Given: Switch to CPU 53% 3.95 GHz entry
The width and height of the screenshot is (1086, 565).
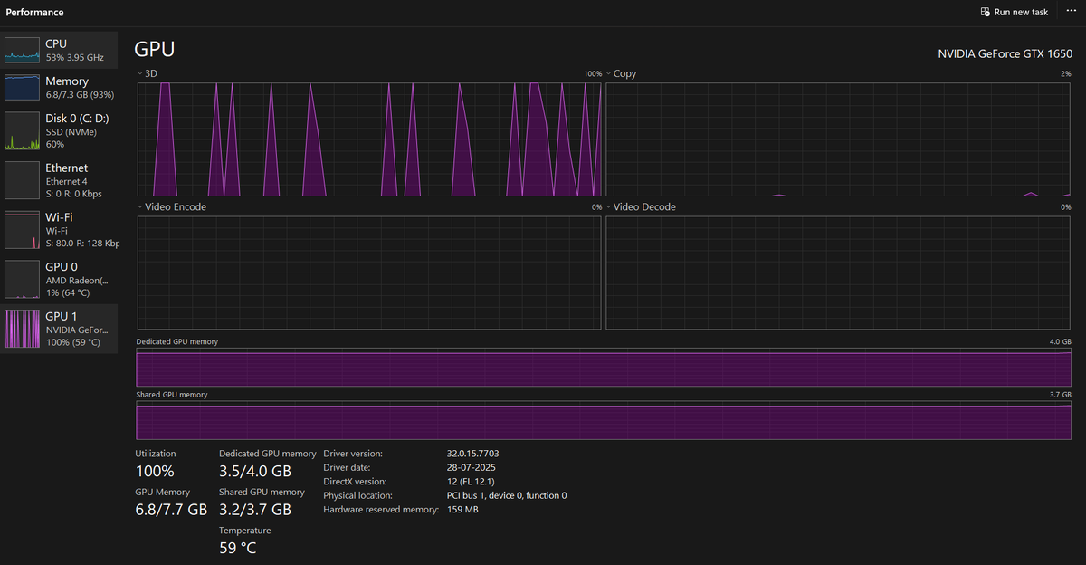Looking at the screenshot, I should click(59, 50).
